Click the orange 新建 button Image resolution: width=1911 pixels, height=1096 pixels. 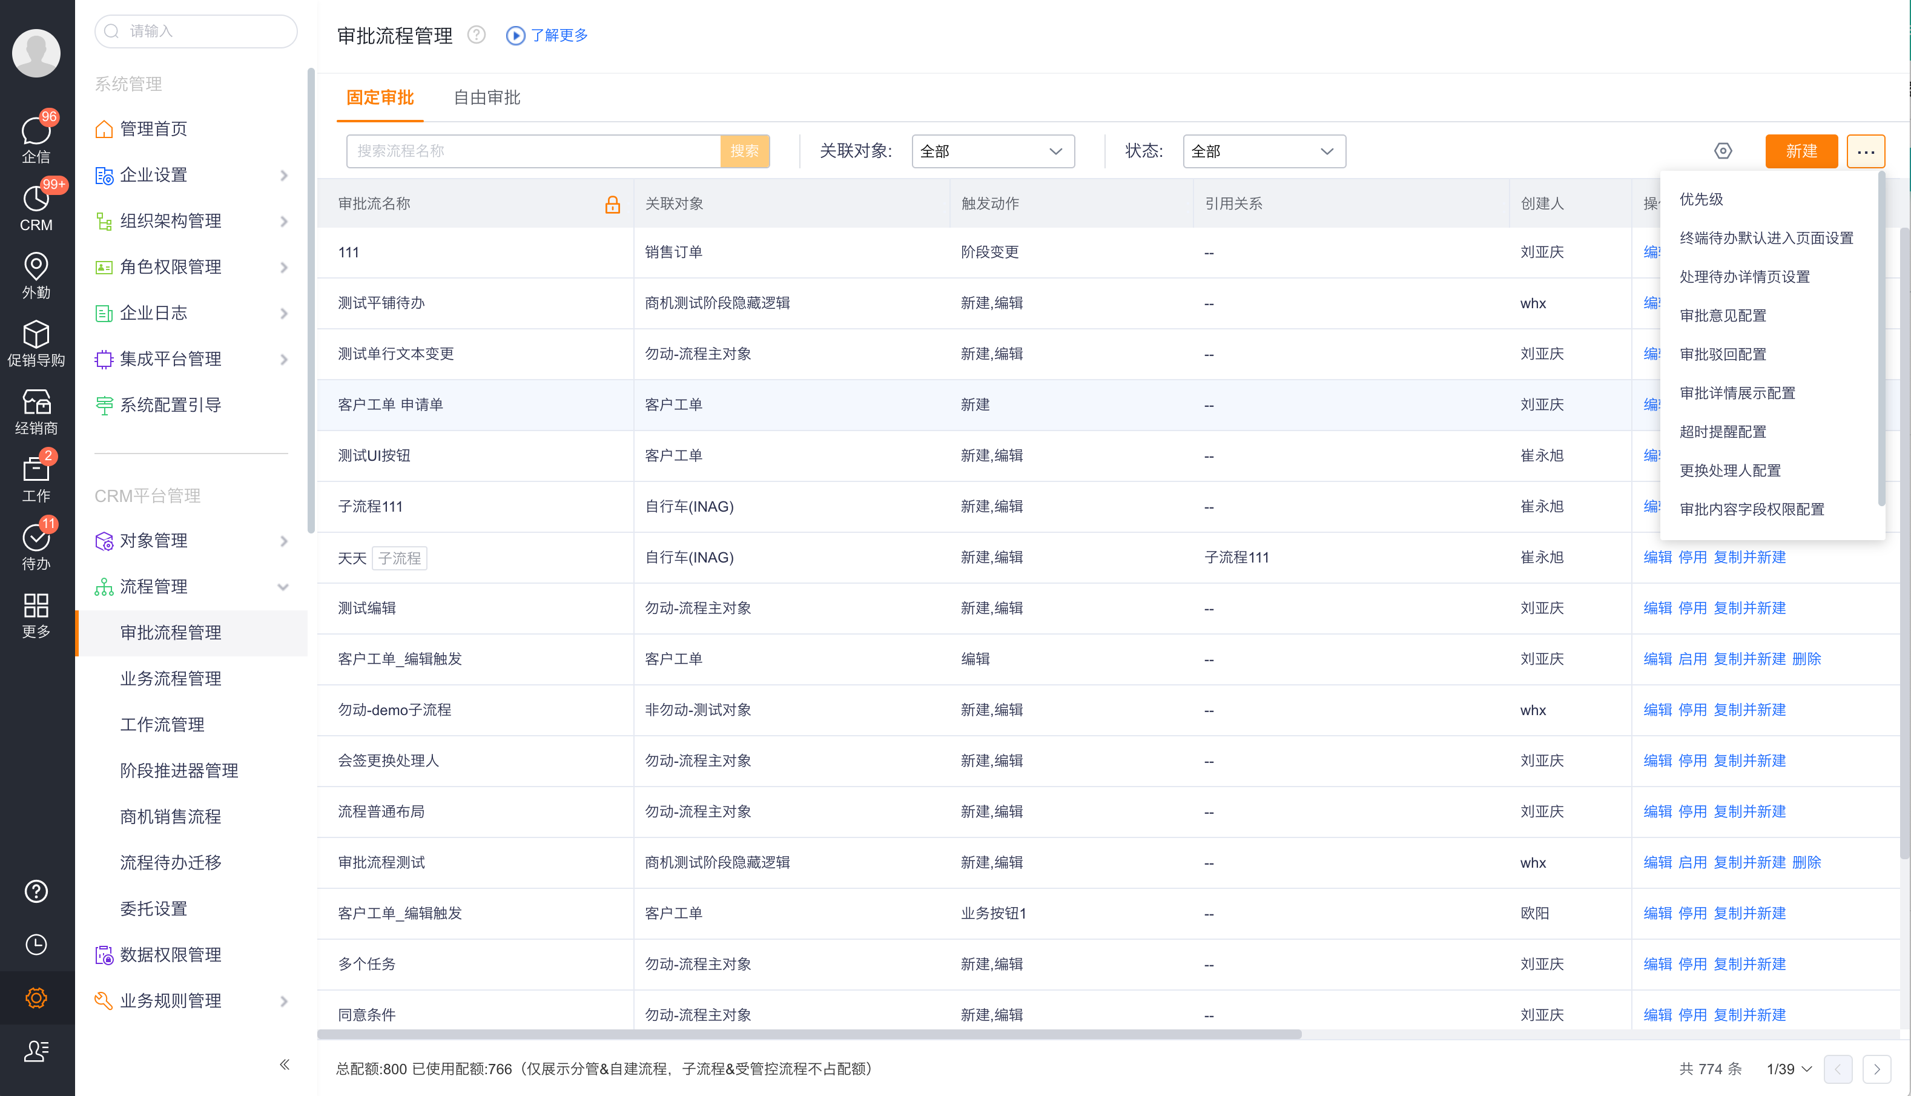[1801, 151]
